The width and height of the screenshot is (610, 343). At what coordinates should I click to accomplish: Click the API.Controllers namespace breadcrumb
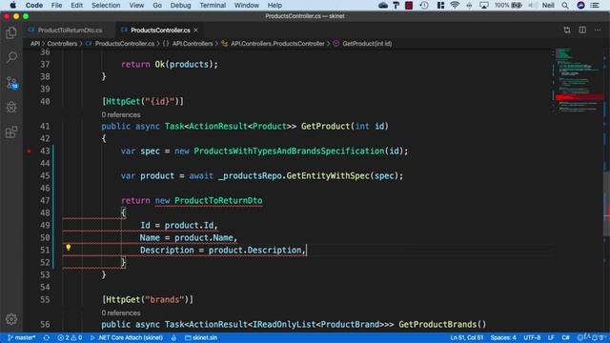[189, 44]
